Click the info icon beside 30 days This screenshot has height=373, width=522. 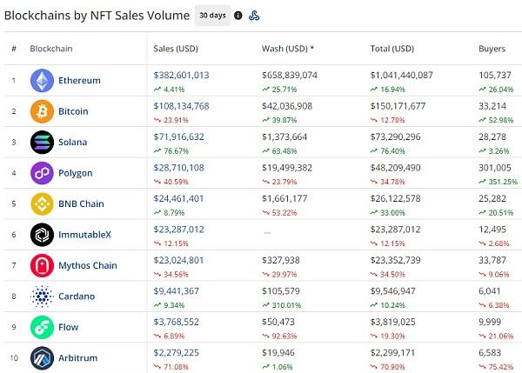[238, 15]
